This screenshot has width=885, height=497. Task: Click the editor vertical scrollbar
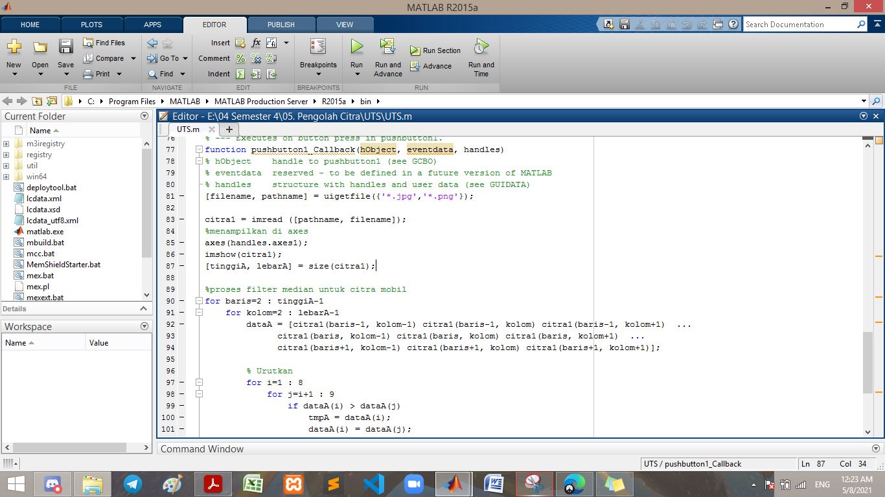pos(868,362)
